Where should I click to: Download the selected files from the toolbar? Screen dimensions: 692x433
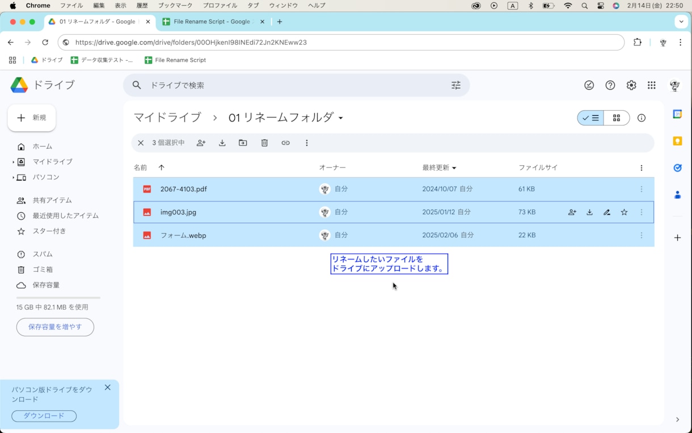(222, 143)
